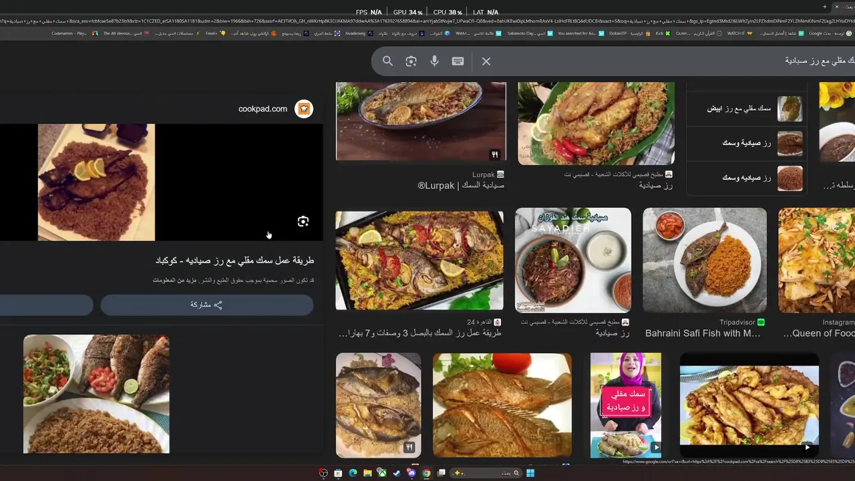Open the Windows Start menu
Screen dimensions: 855x481
click(530, 473)
